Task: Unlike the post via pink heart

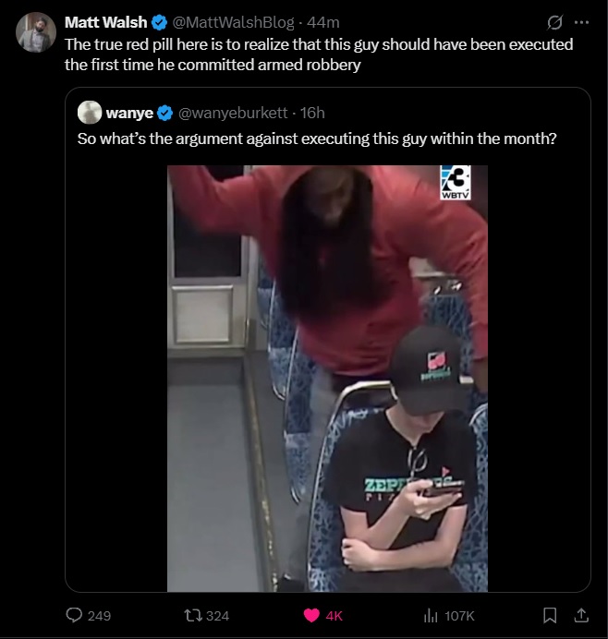Action: pyautogui.click(x=311, y=615)
